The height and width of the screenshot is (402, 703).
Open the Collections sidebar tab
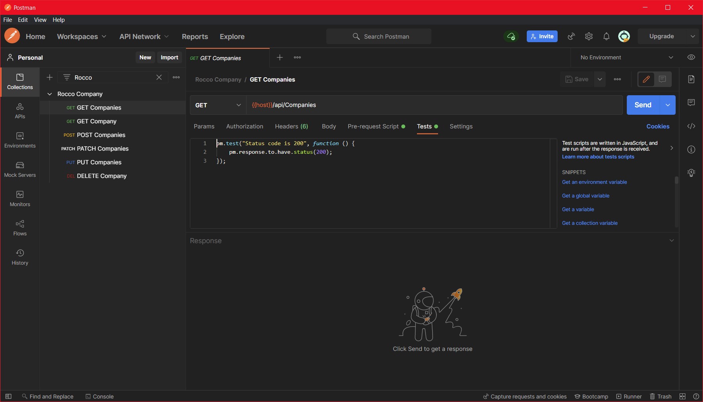20,82
